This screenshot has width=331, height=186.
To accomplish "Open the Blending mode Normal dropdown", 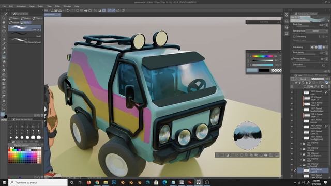I will 317,31.
